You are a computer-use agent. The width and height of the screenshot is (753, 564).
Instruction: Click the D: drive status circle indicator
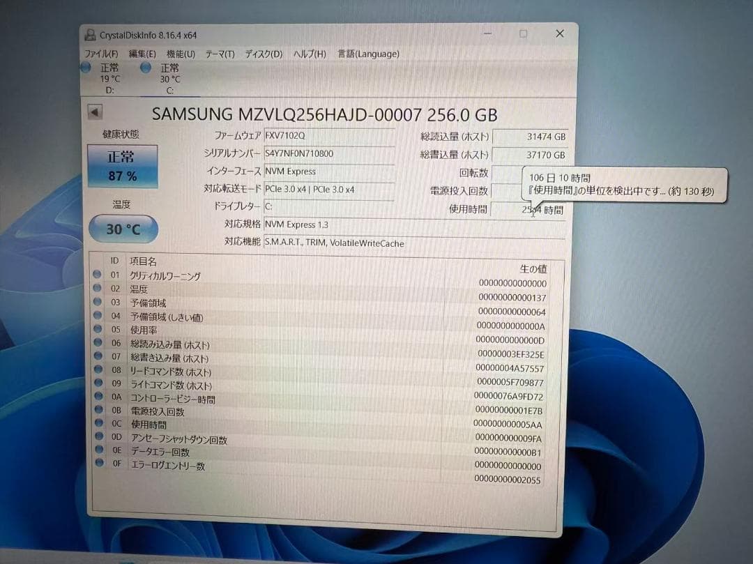[x=86, y=68]
